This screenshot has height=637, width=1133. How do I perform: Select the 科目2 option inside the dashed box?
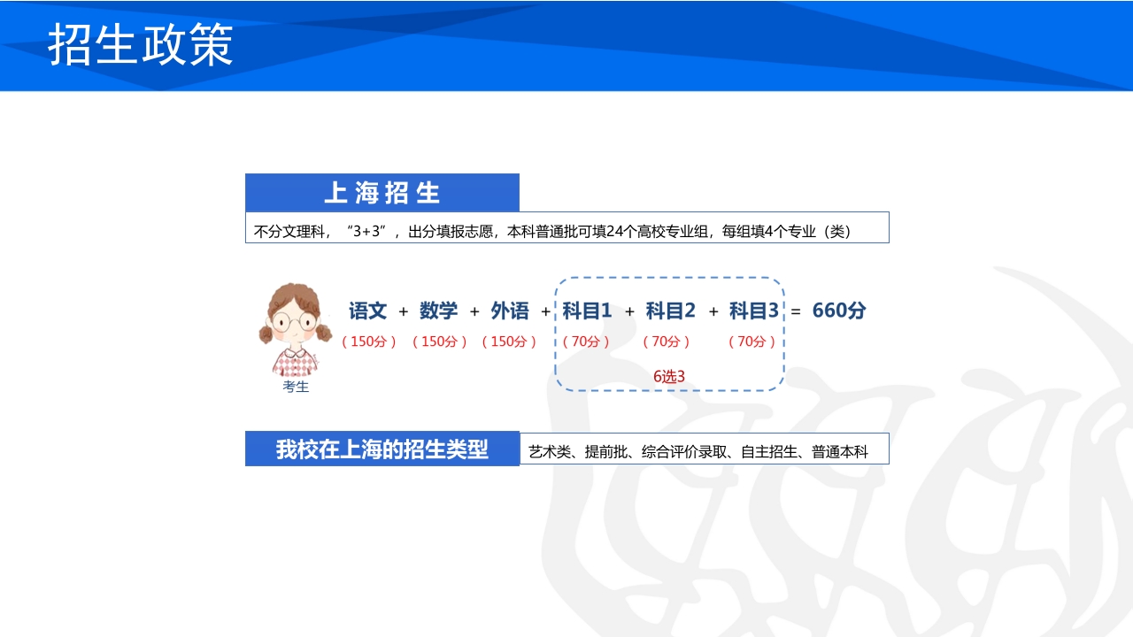pyautogui.click(x=669, y=311)
